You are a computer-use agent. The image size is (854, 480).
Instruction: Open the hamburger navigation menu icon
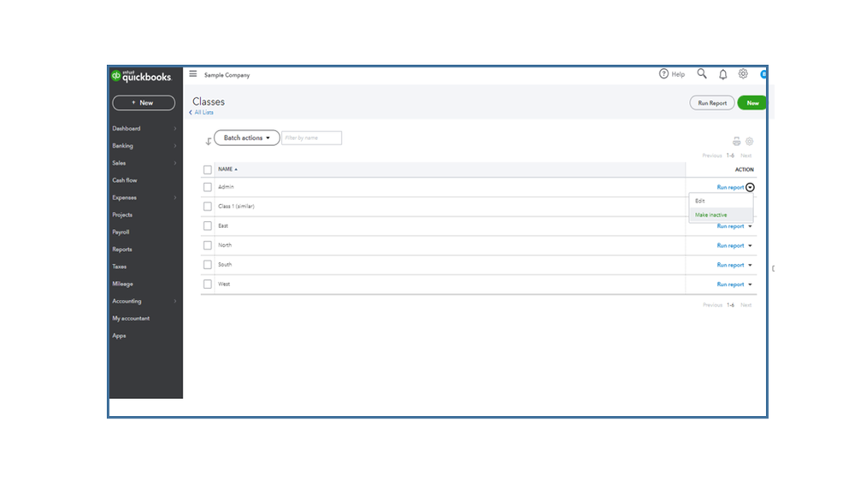pyautogui.click(x=193, y=74)
